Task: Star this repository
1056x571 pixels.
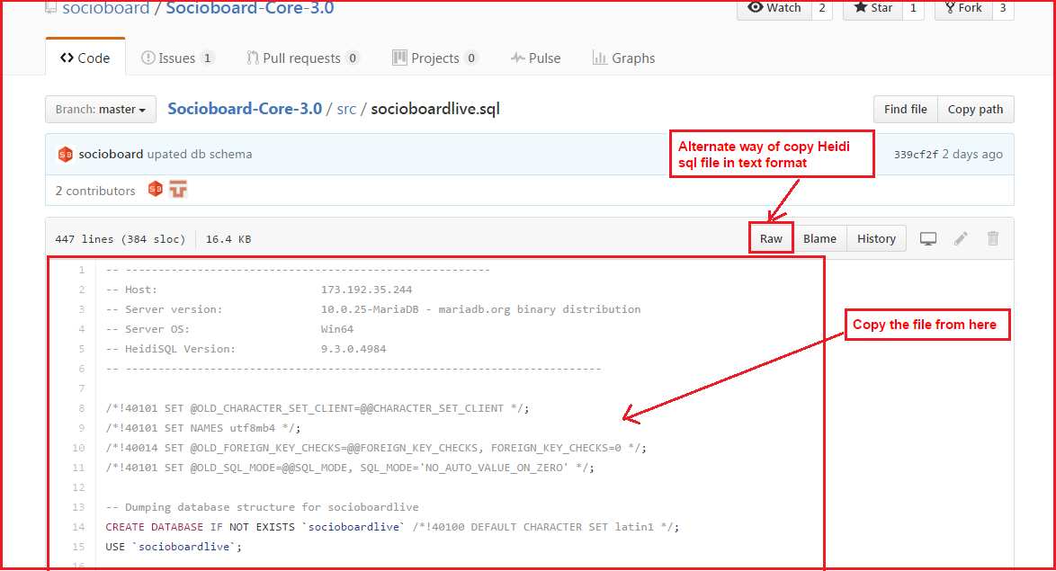Action: (x=873, y=8)
